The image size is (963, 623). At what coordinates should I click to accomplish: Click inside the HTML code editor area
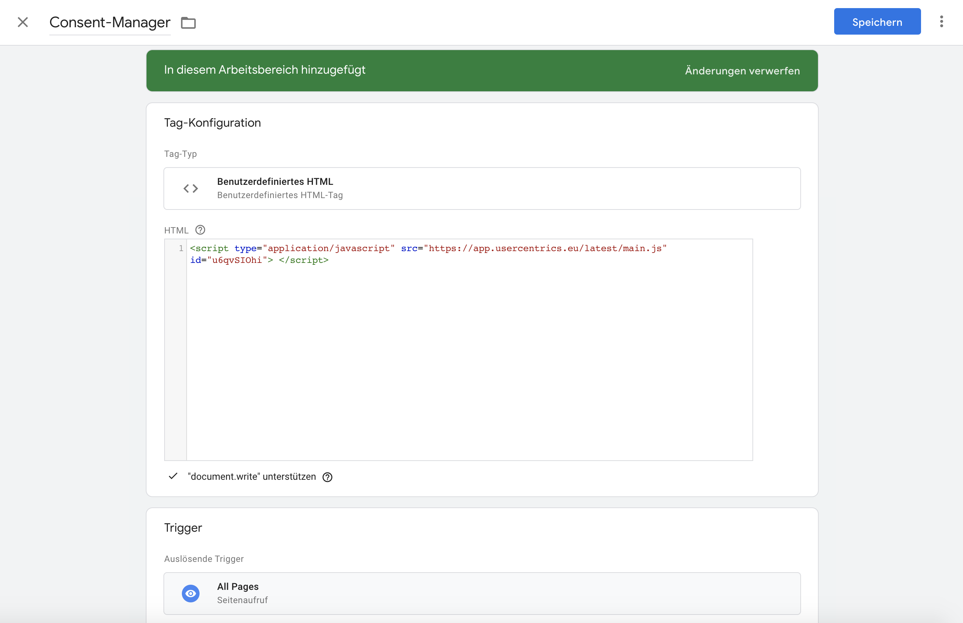[469, 356]
